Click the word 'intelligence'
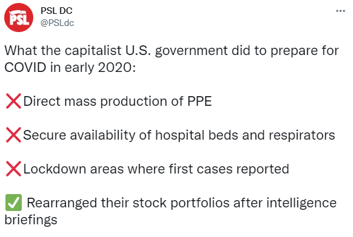353x237 pixels. (x=302, y=203)
